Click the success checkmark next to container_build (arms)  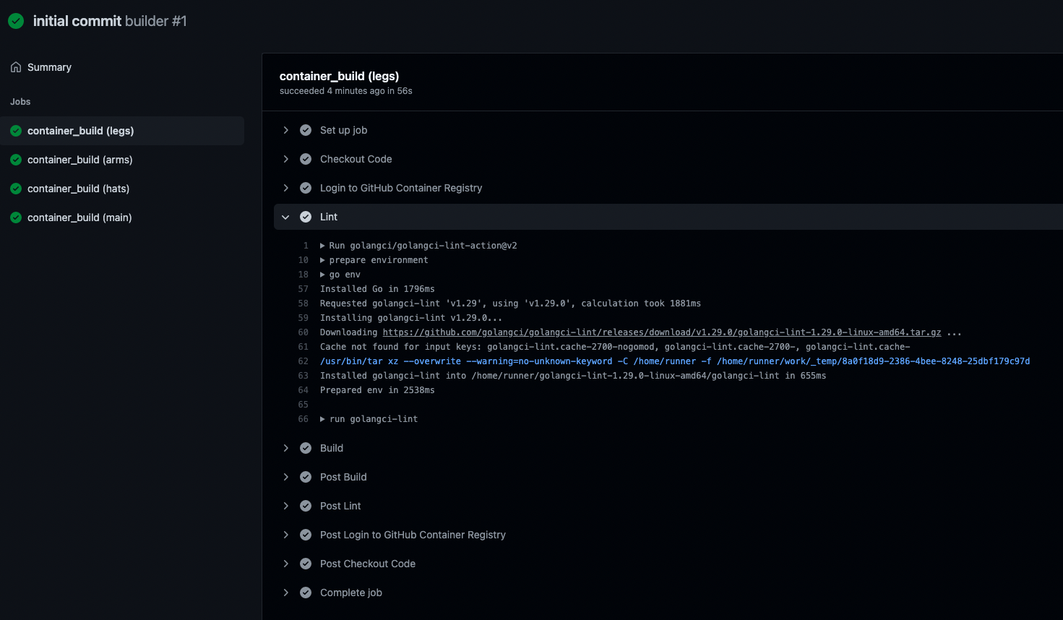(x=16, y=160)
